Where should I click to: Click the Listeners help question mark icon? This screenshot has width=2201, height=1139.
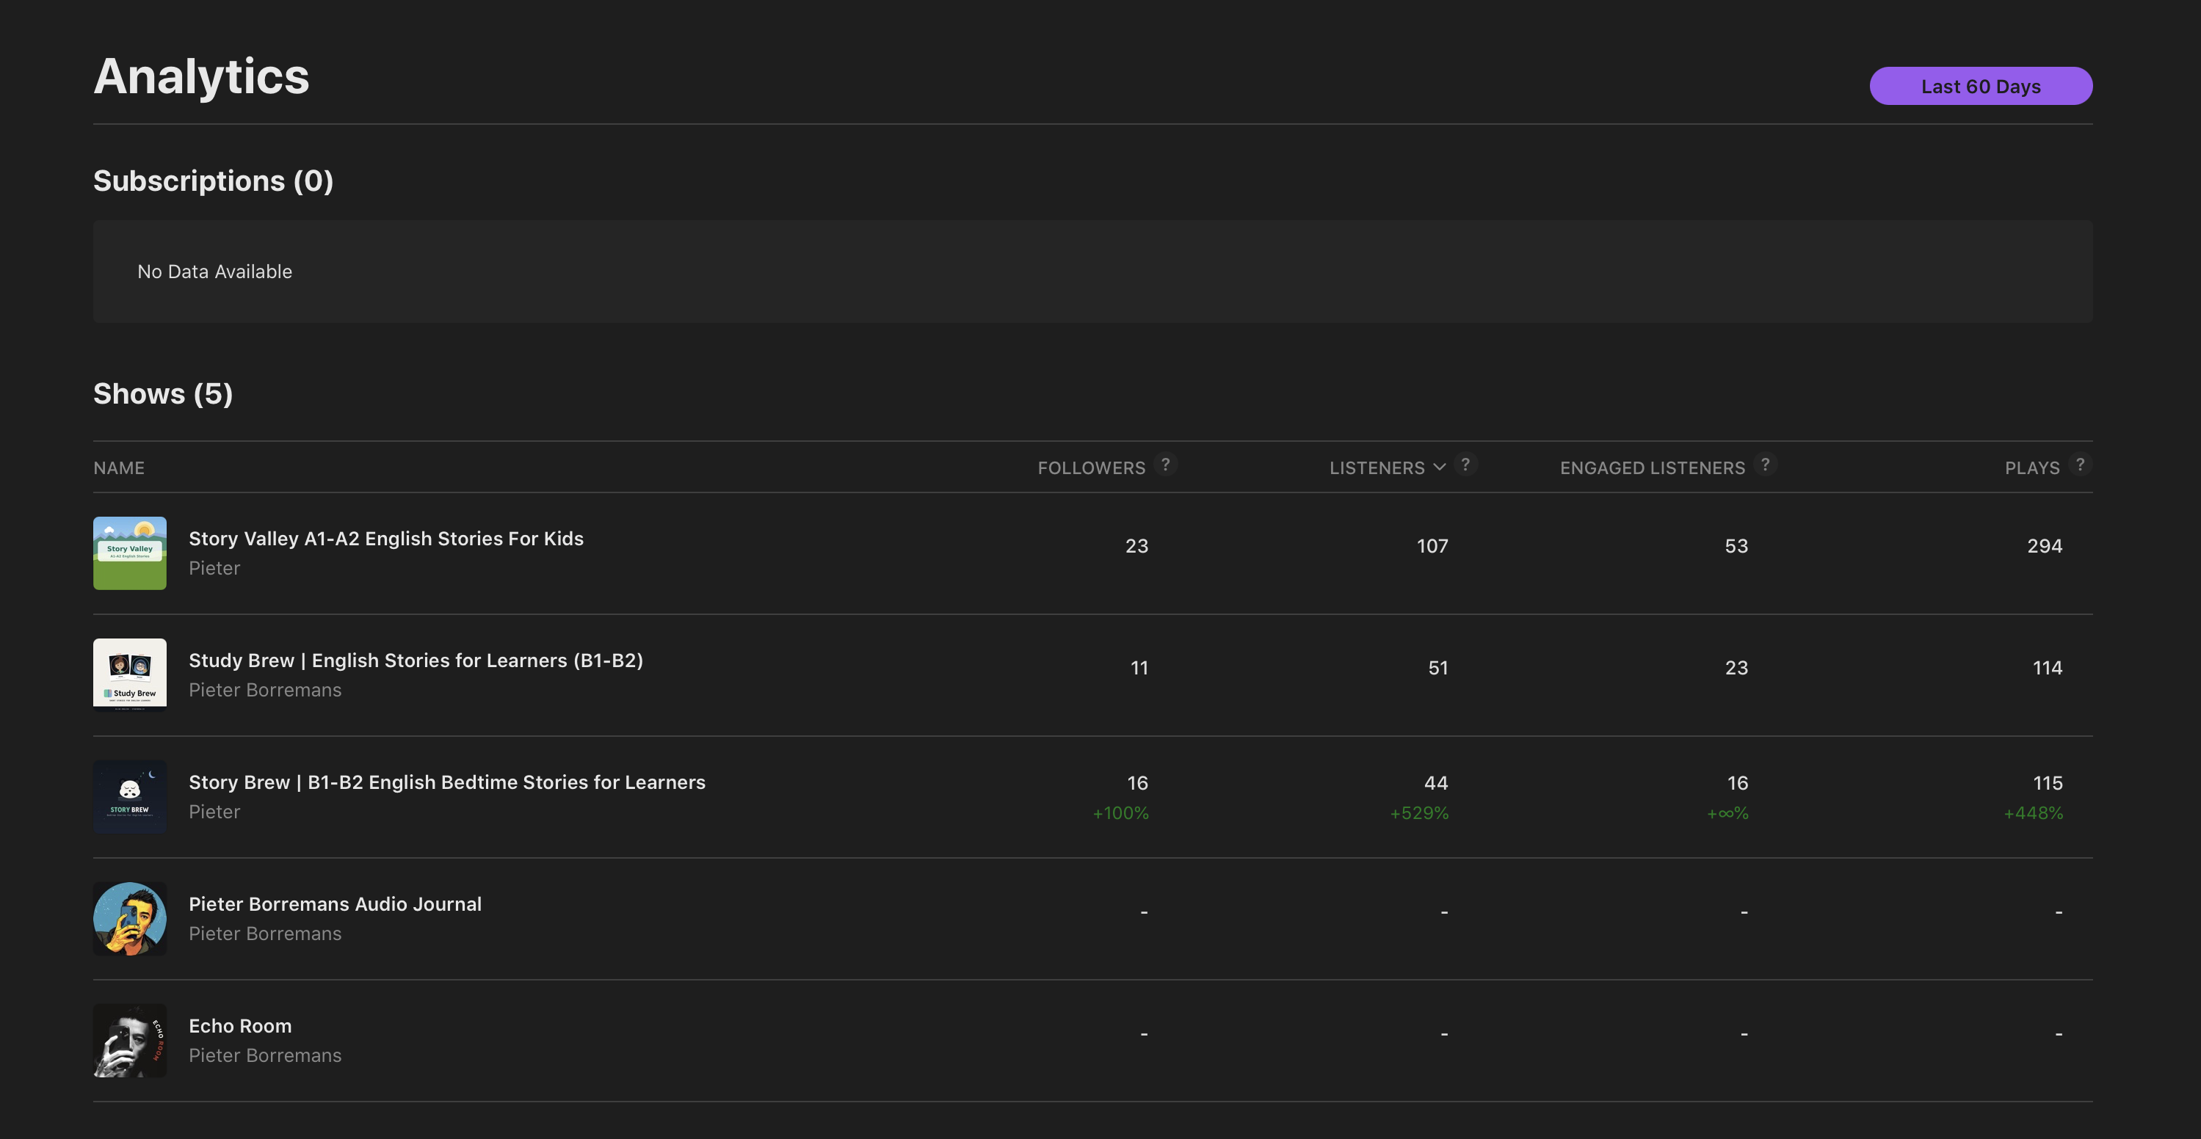pos(1465,464)
